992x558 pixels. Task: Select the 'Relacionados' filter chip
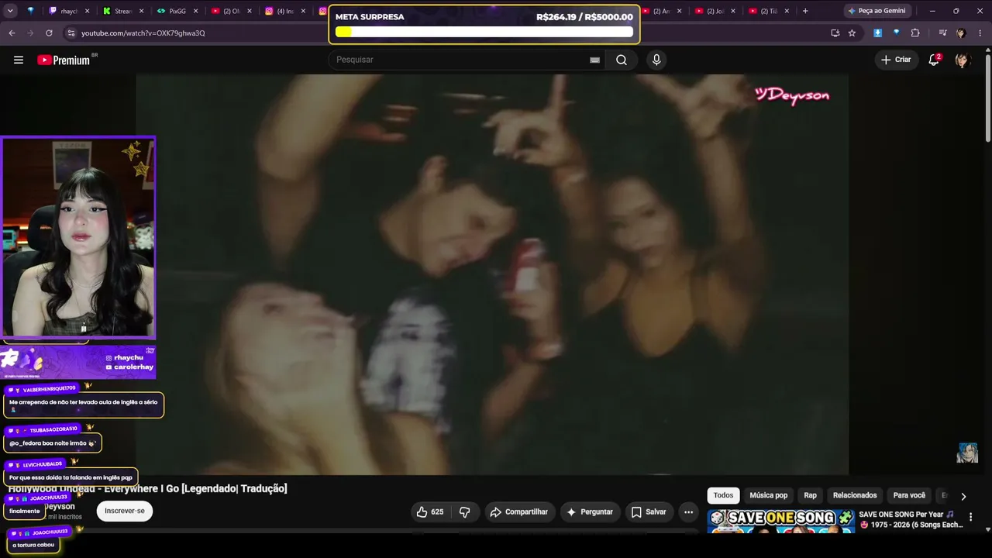855,495
